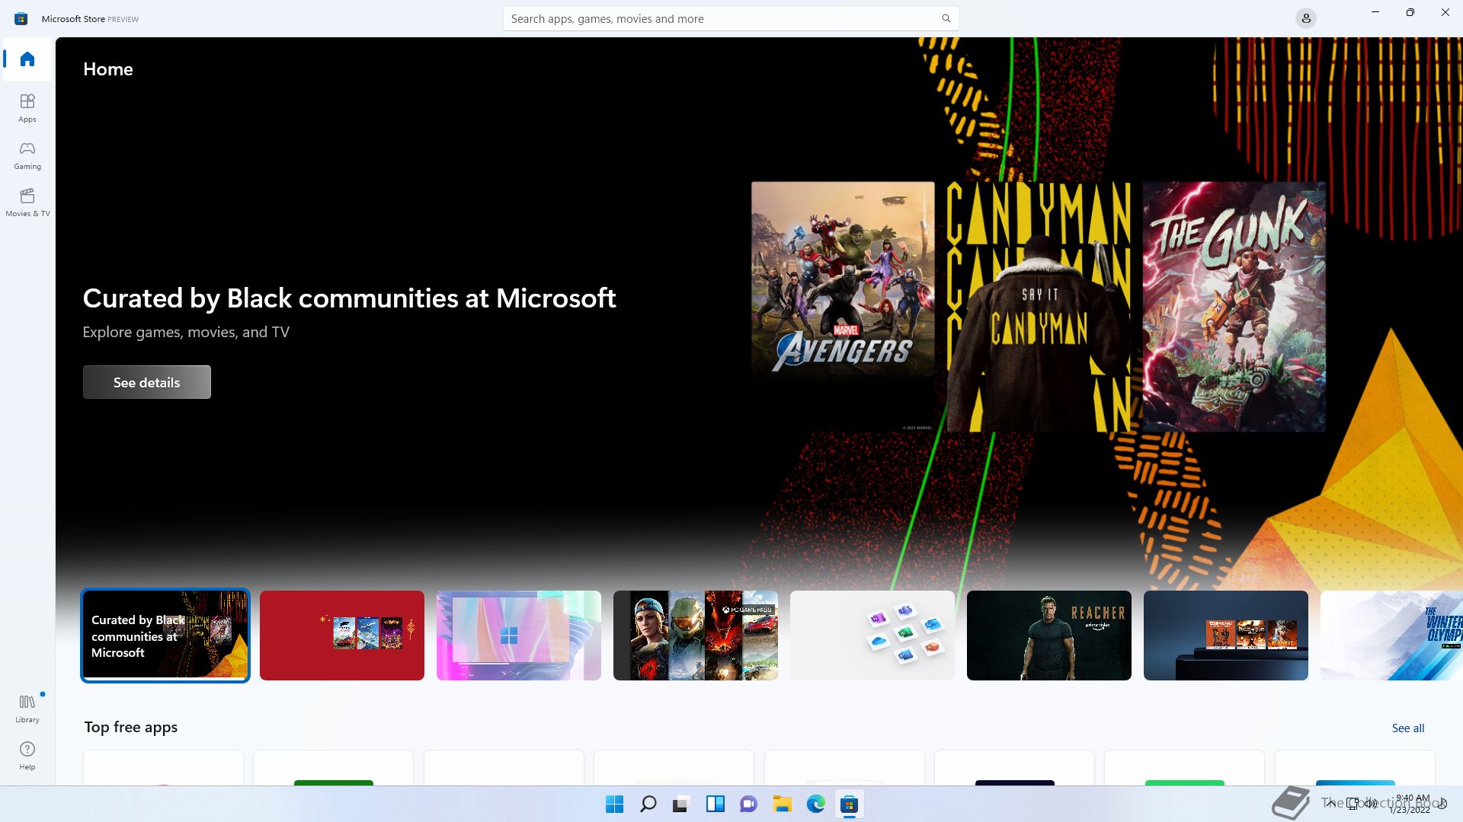Click the See details button
Screen dimensions: 1463x822
147,382
